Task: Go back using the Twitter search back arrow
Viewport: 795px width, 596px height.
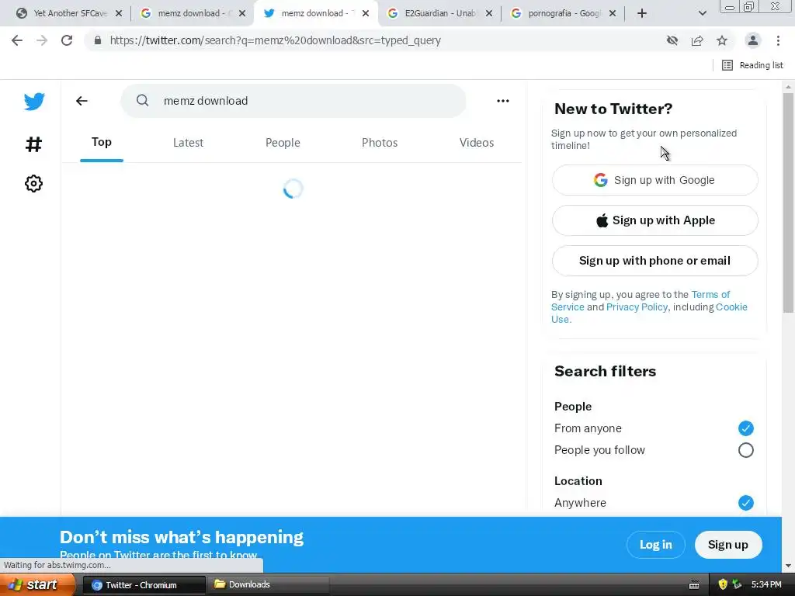Action: [82, 101]
